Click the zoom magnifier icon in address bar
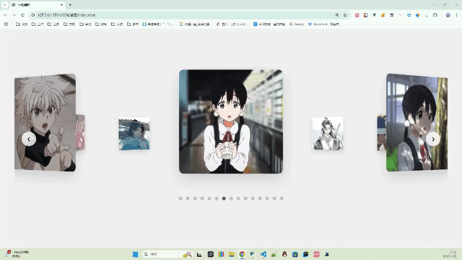462x260 pixels. pos(337,15)
